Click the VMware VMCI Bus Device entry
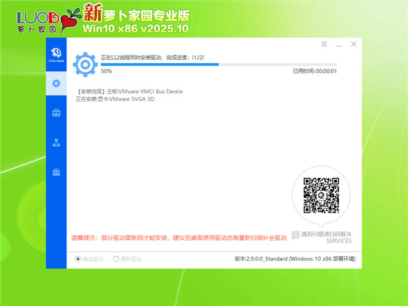The height and width of the screenshot is (306, 408). point(129,92)
